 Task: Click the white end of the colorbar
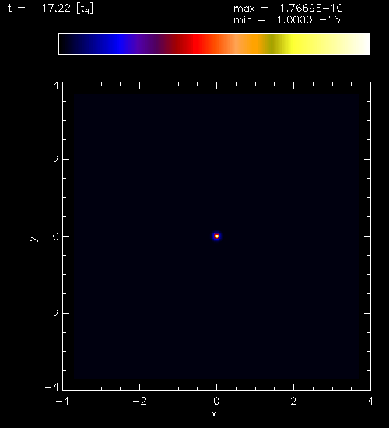(x=360, y=44)
